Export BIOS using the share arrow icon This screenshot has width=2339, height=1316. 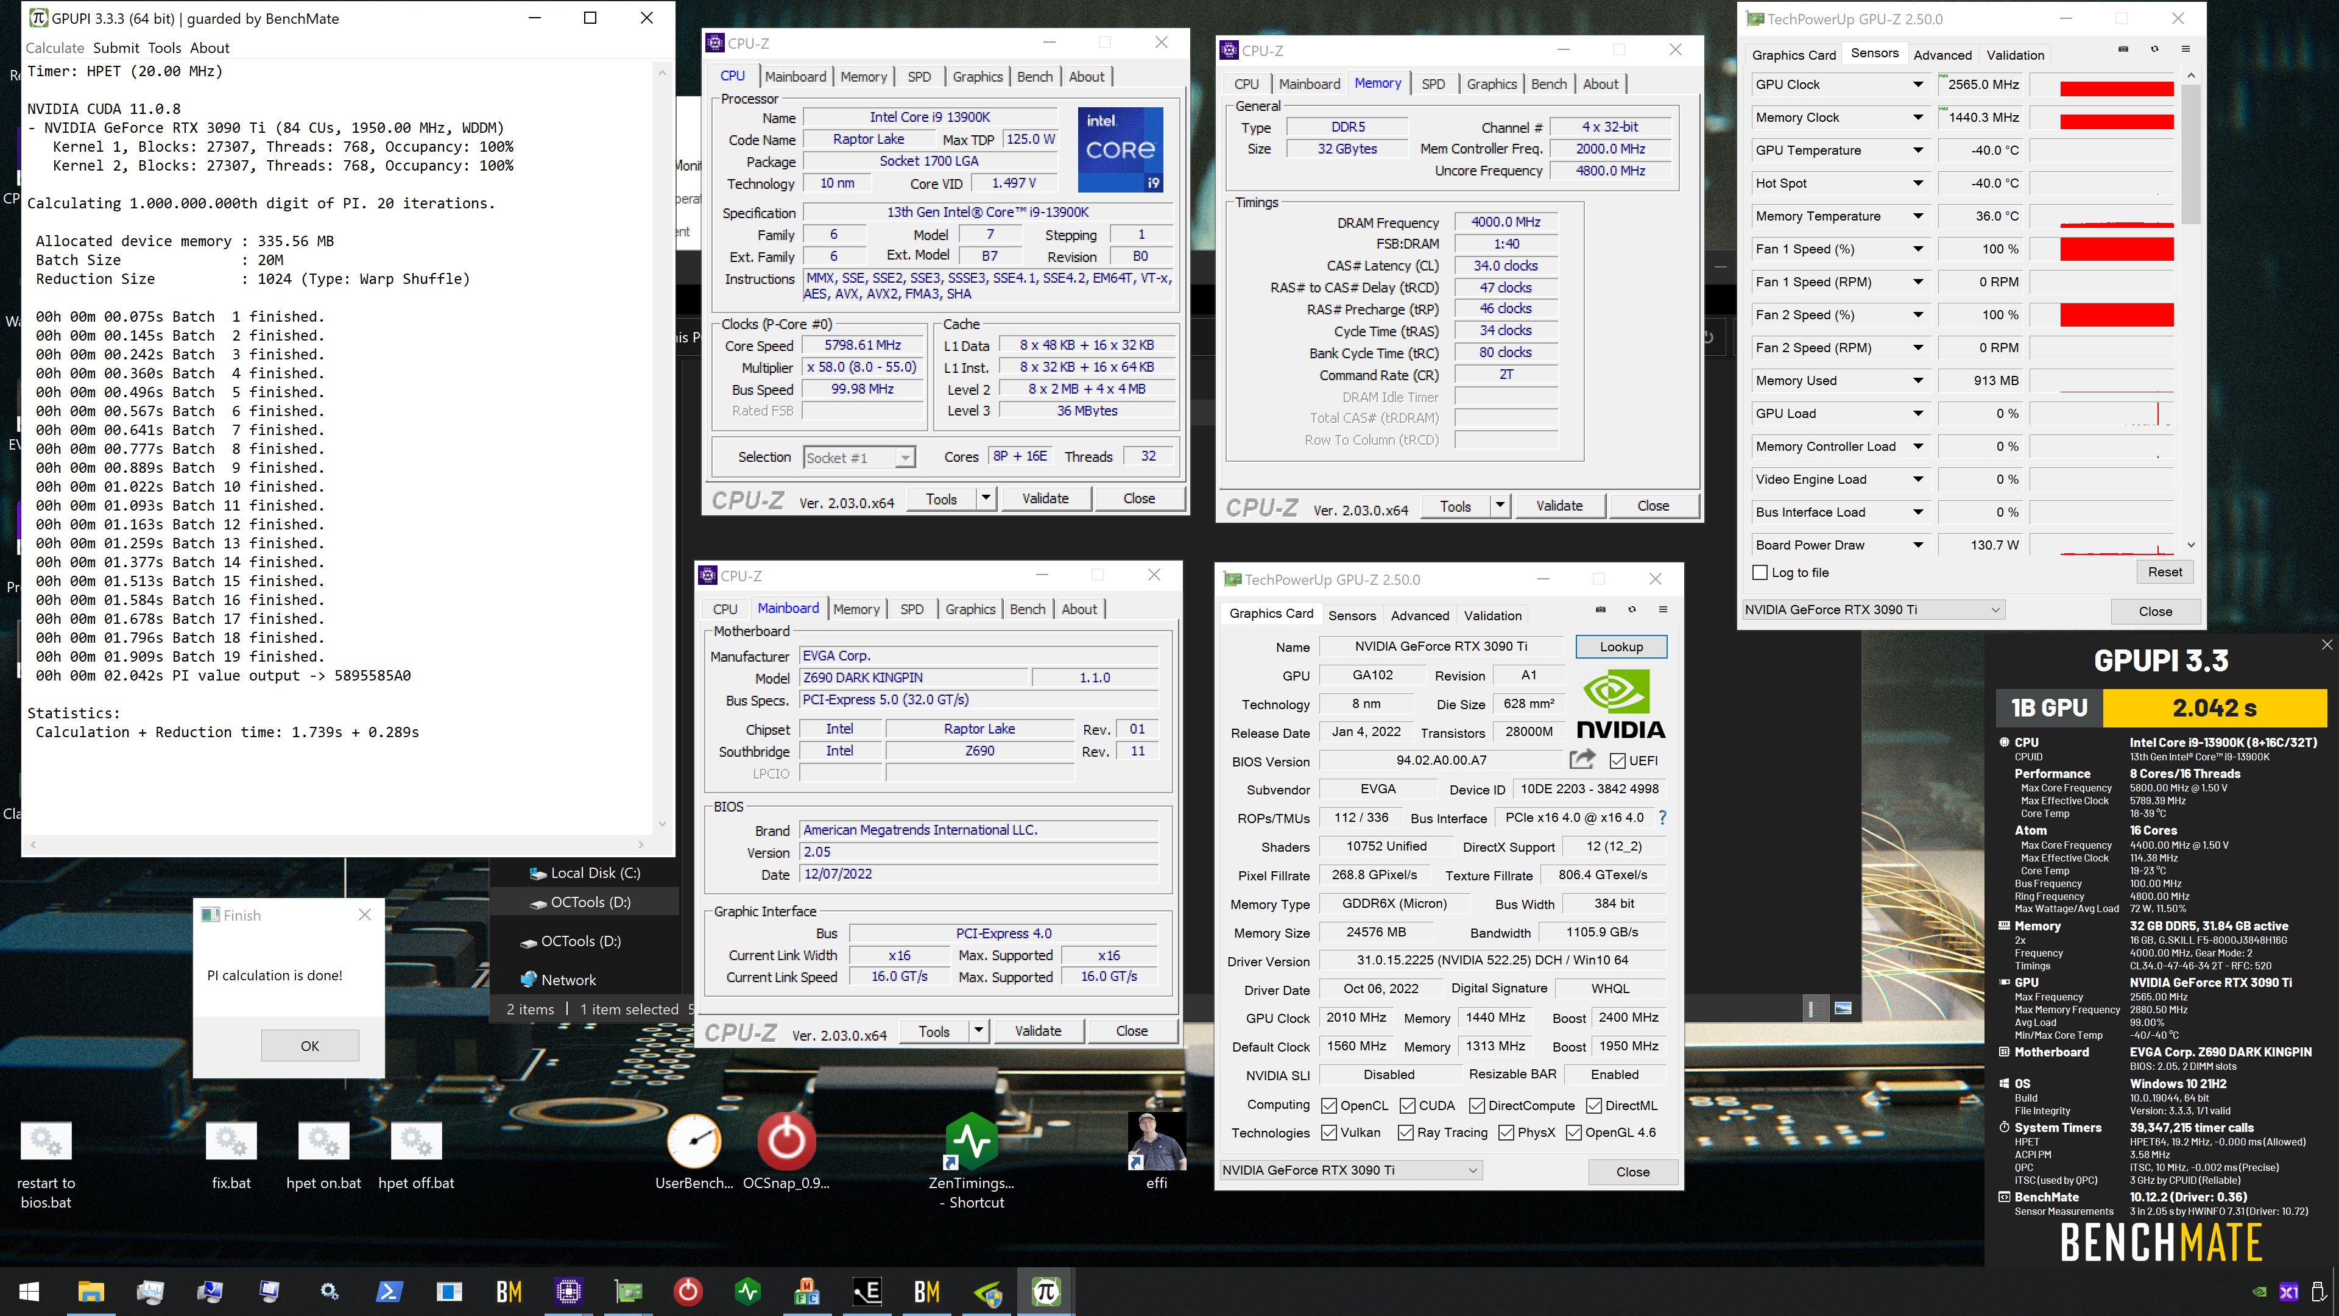(x=1582, y=759)
